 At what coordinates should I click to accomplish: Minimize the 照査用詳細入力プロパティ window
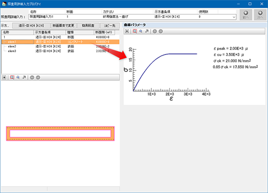(239, 4)
